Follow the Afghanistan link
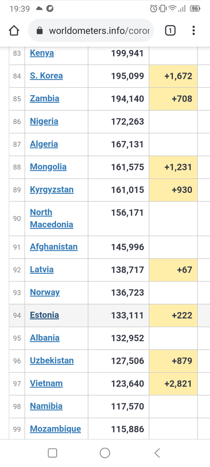 [x=54, y=247]
